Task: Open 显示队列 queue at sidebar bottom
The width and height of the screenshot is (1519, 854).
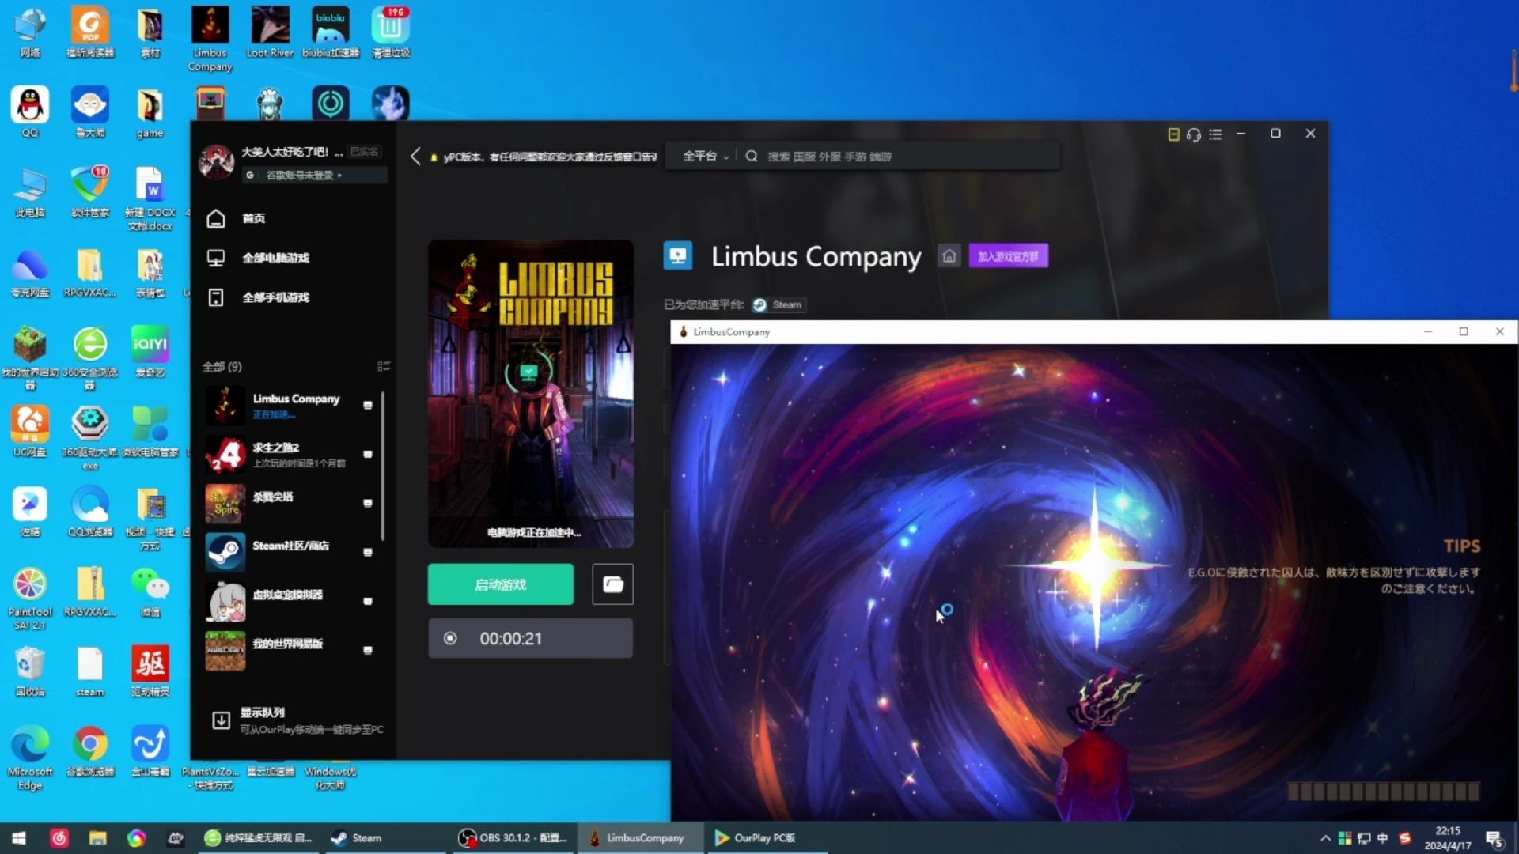Action: (297, 720)
